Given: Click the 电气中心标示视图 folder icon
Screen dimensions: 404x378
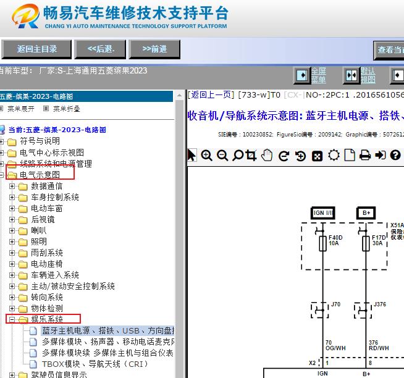Looking at the screenshot, I should 12,153.
